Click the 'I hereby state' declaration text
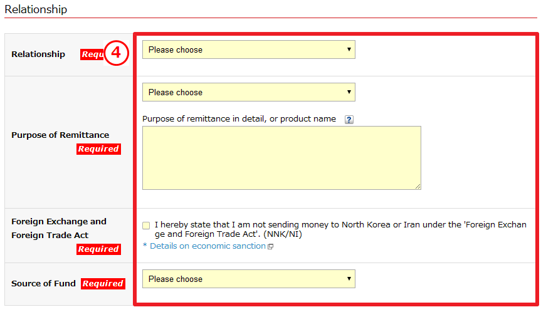Screen dimensions: 541x312 340,229
